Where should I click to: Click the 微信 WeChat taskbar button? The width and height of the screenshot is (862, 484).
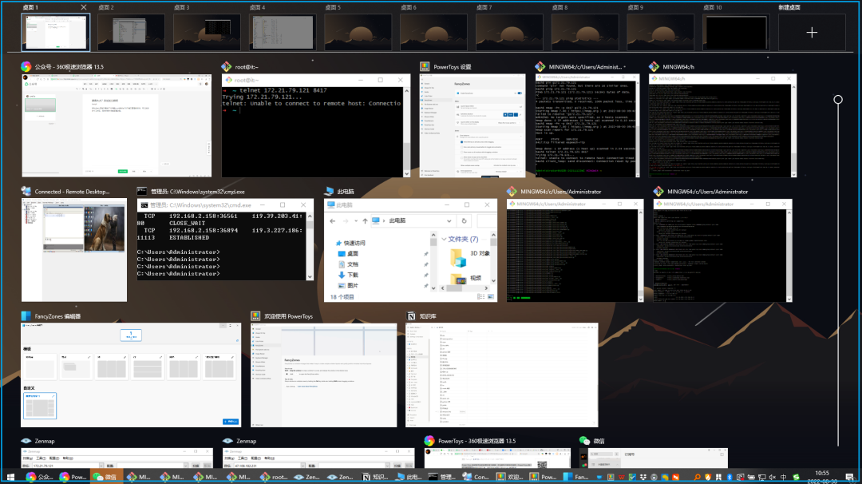(x=105, y=477)
